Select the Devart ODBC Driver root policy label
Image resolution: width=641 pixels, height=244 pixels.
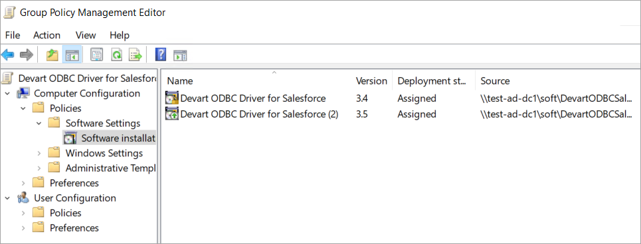(88, 78)
